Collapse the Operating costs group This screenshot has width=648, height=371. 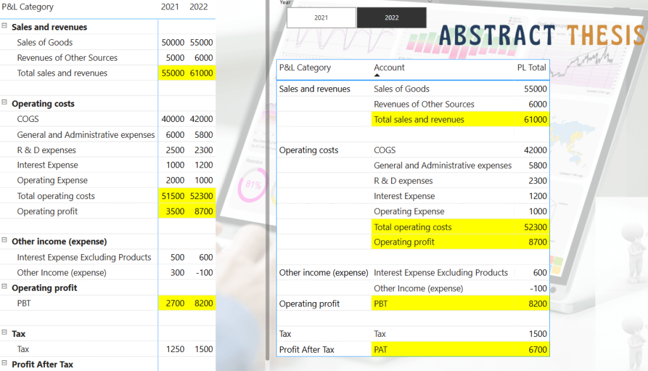click(4, 102)
